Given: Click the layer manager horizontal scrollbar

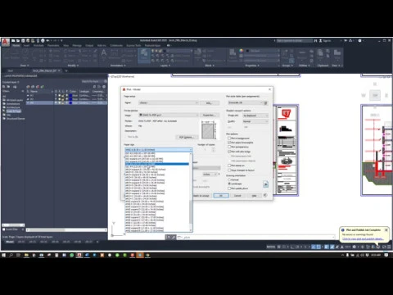Looking at the screenshot, I should click(x=66, y=230).
